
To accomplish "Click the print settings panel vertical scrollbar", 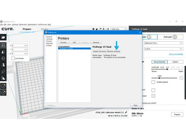I will tap(185, 83).
